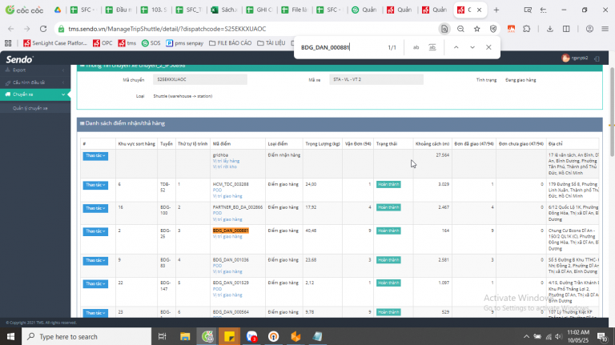The width and height of the screenshot is (615, 345).
Task: Jump to next find result
Action: [472, 47]
